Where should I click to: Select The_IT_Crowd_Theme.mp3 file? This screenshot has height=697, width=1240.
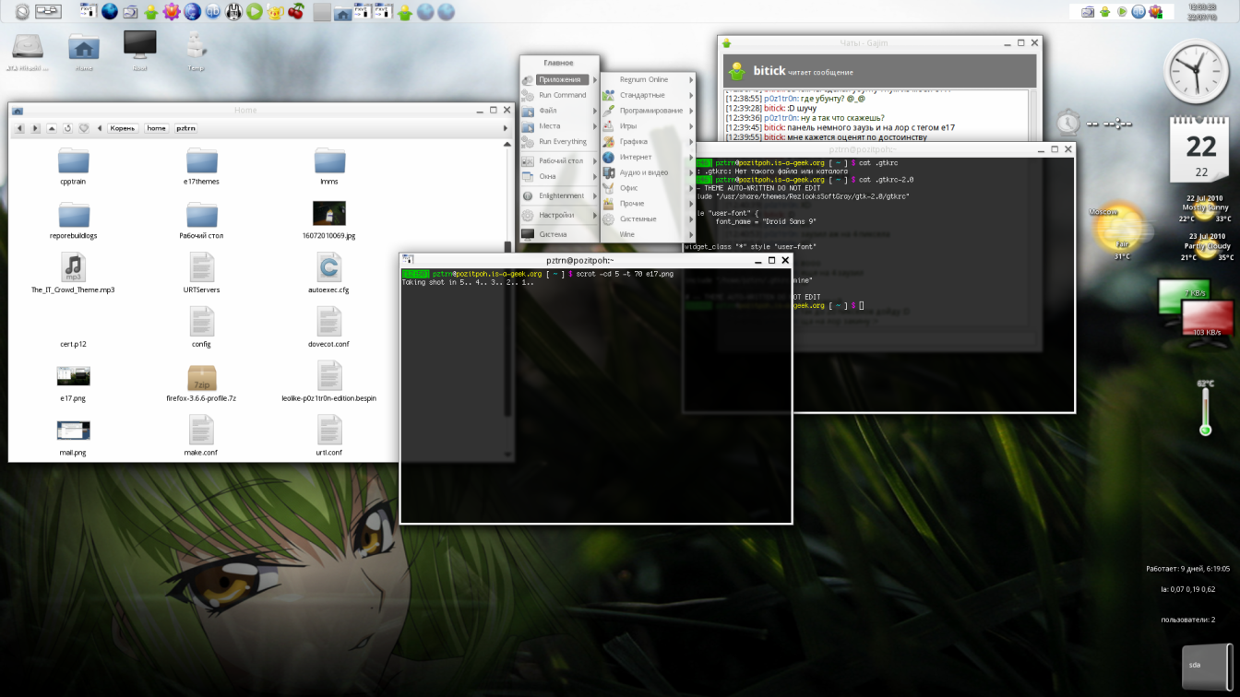click(x=74, y=274)
